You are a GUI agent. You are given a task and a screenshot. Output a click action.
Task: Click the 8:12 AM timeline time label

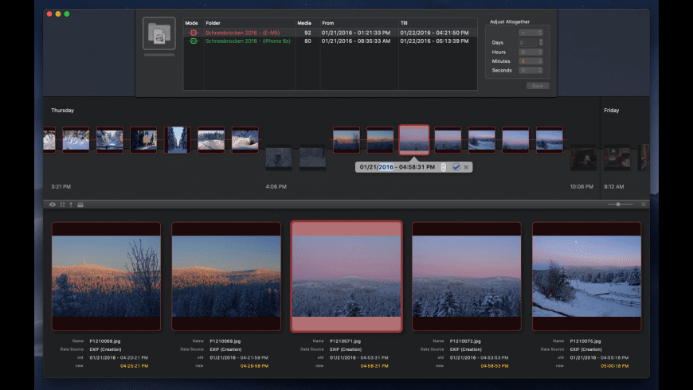(x=614, y=187)
